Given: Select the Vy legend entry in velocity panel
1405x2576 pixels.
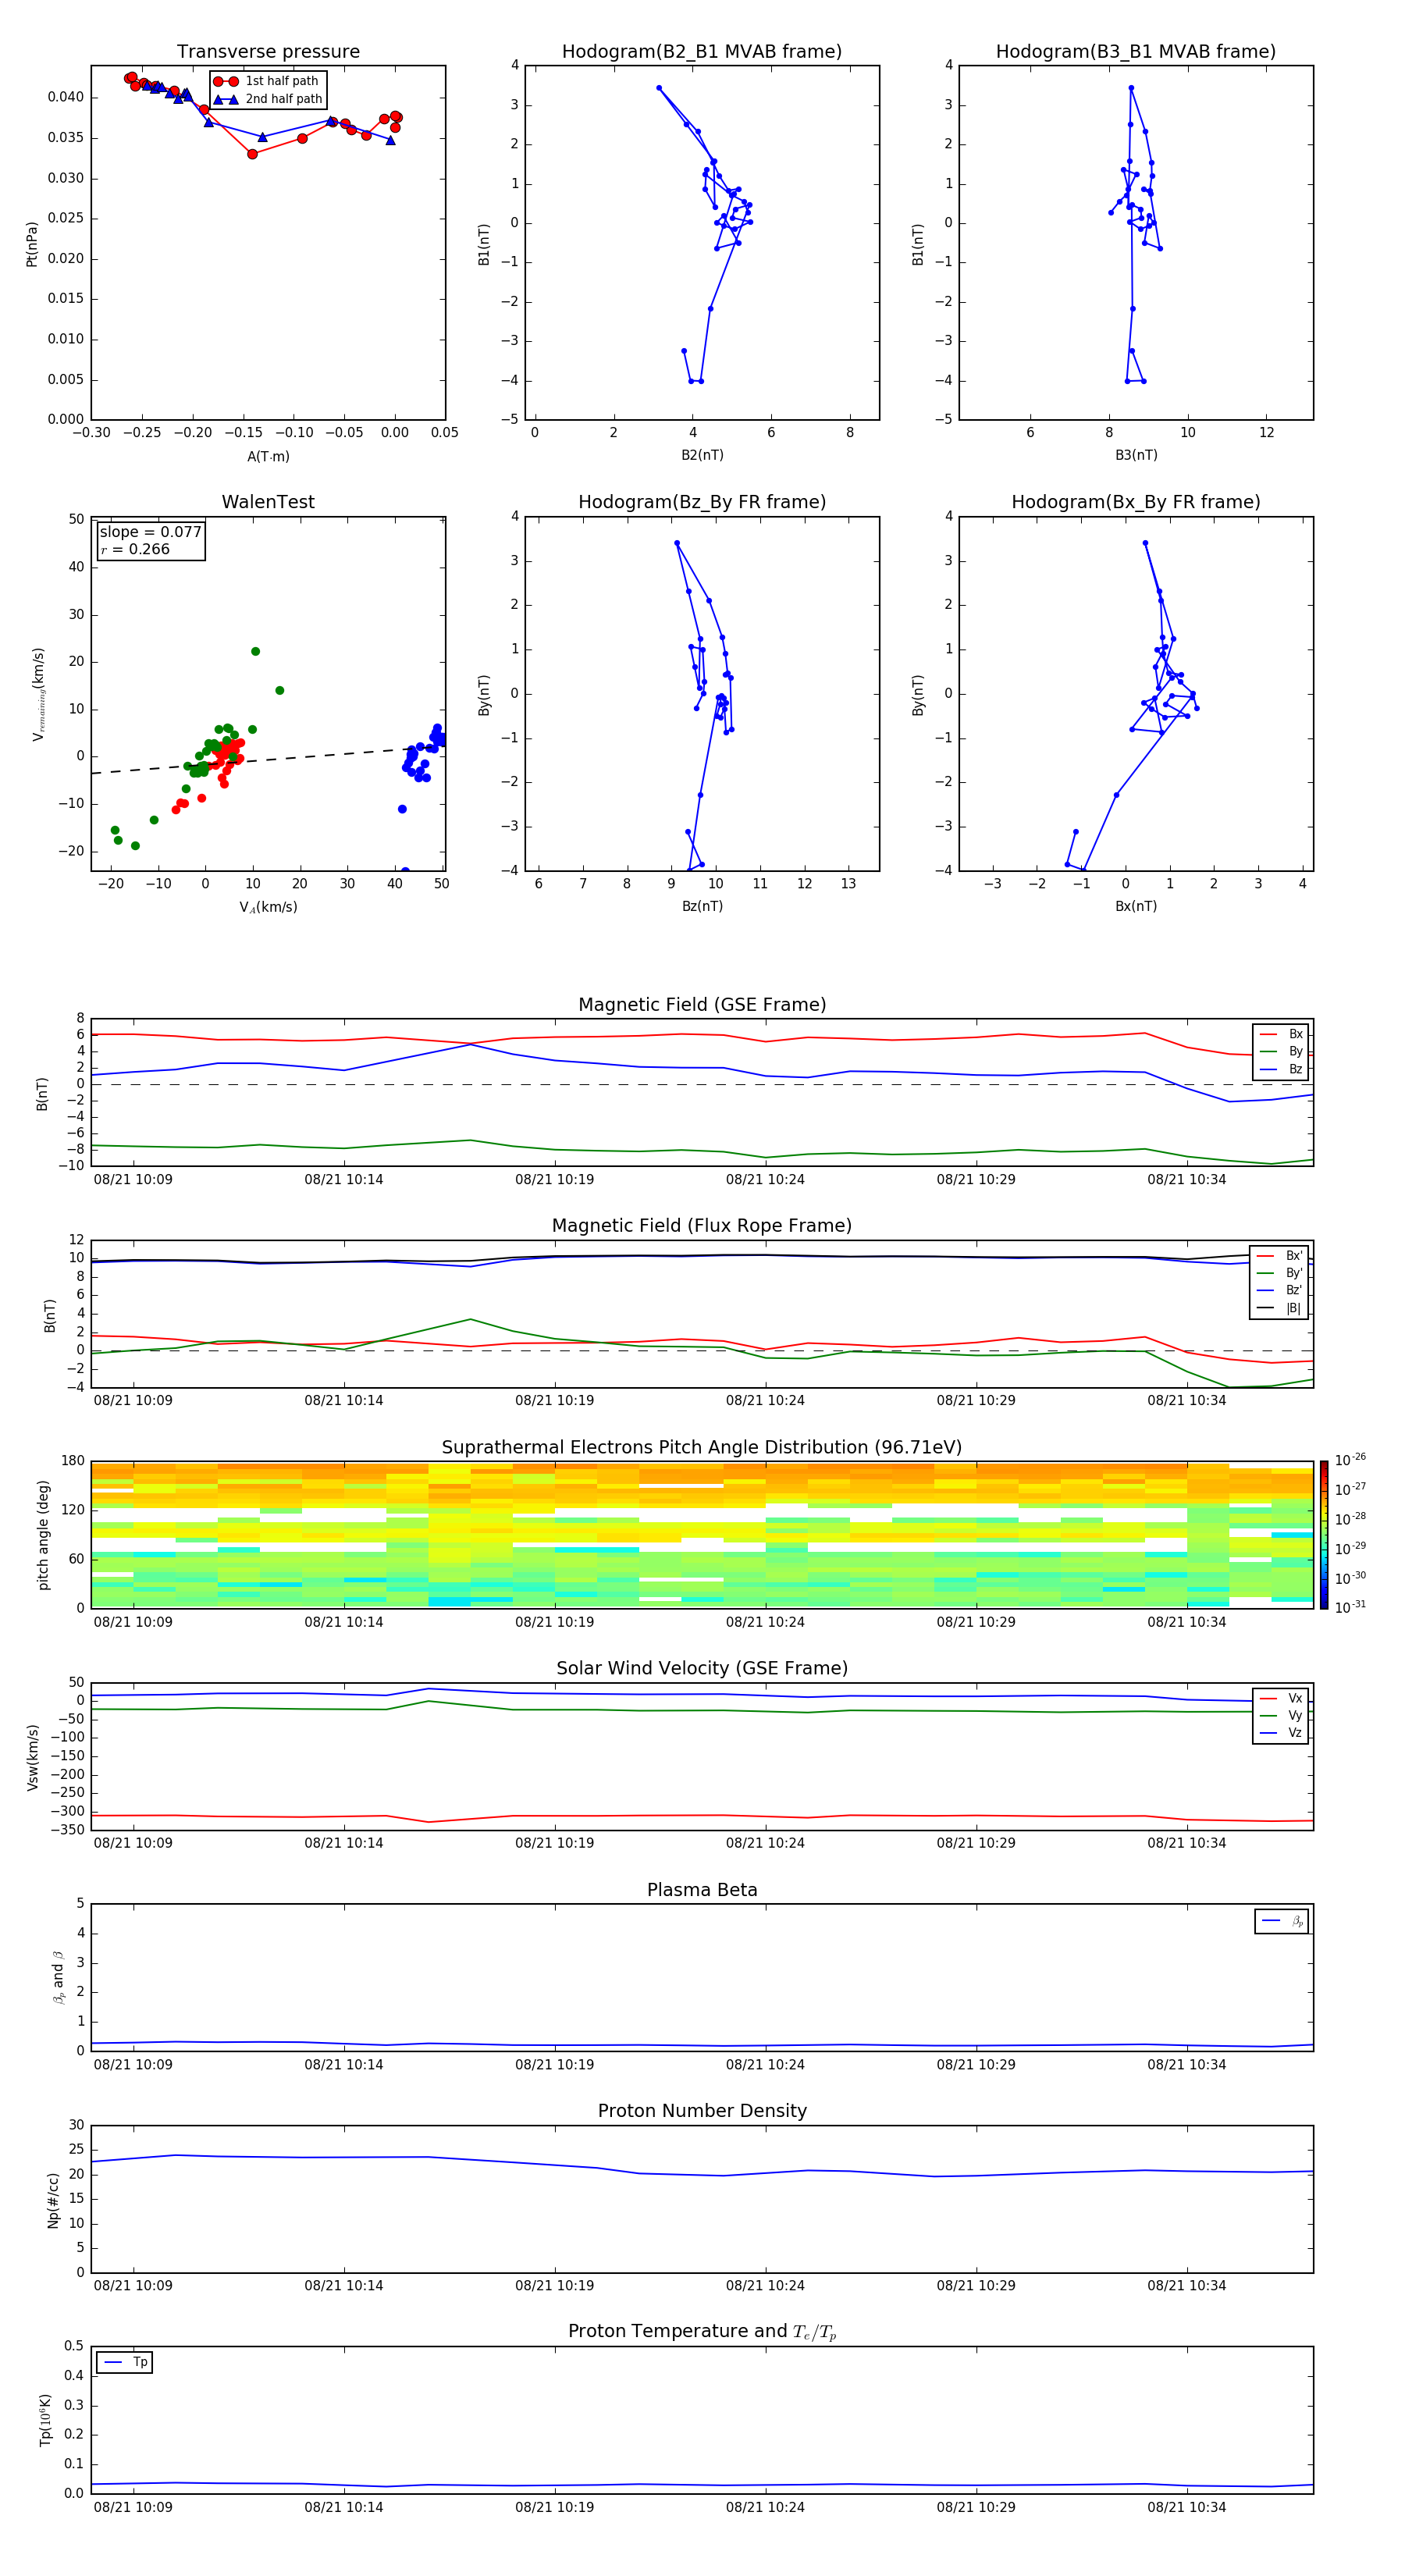Looking at the screenshot, I should 1281,1715.
